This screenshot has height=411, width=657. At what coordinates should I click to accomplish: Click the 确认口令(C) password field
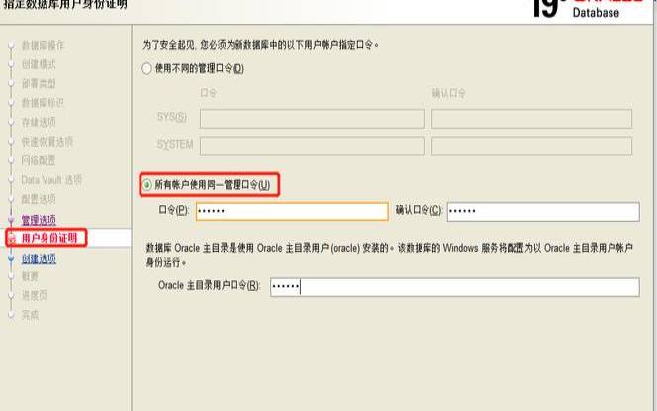[543, 211]
